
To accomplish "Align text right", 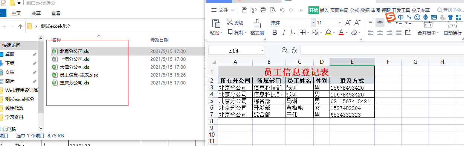I will 390,33.
